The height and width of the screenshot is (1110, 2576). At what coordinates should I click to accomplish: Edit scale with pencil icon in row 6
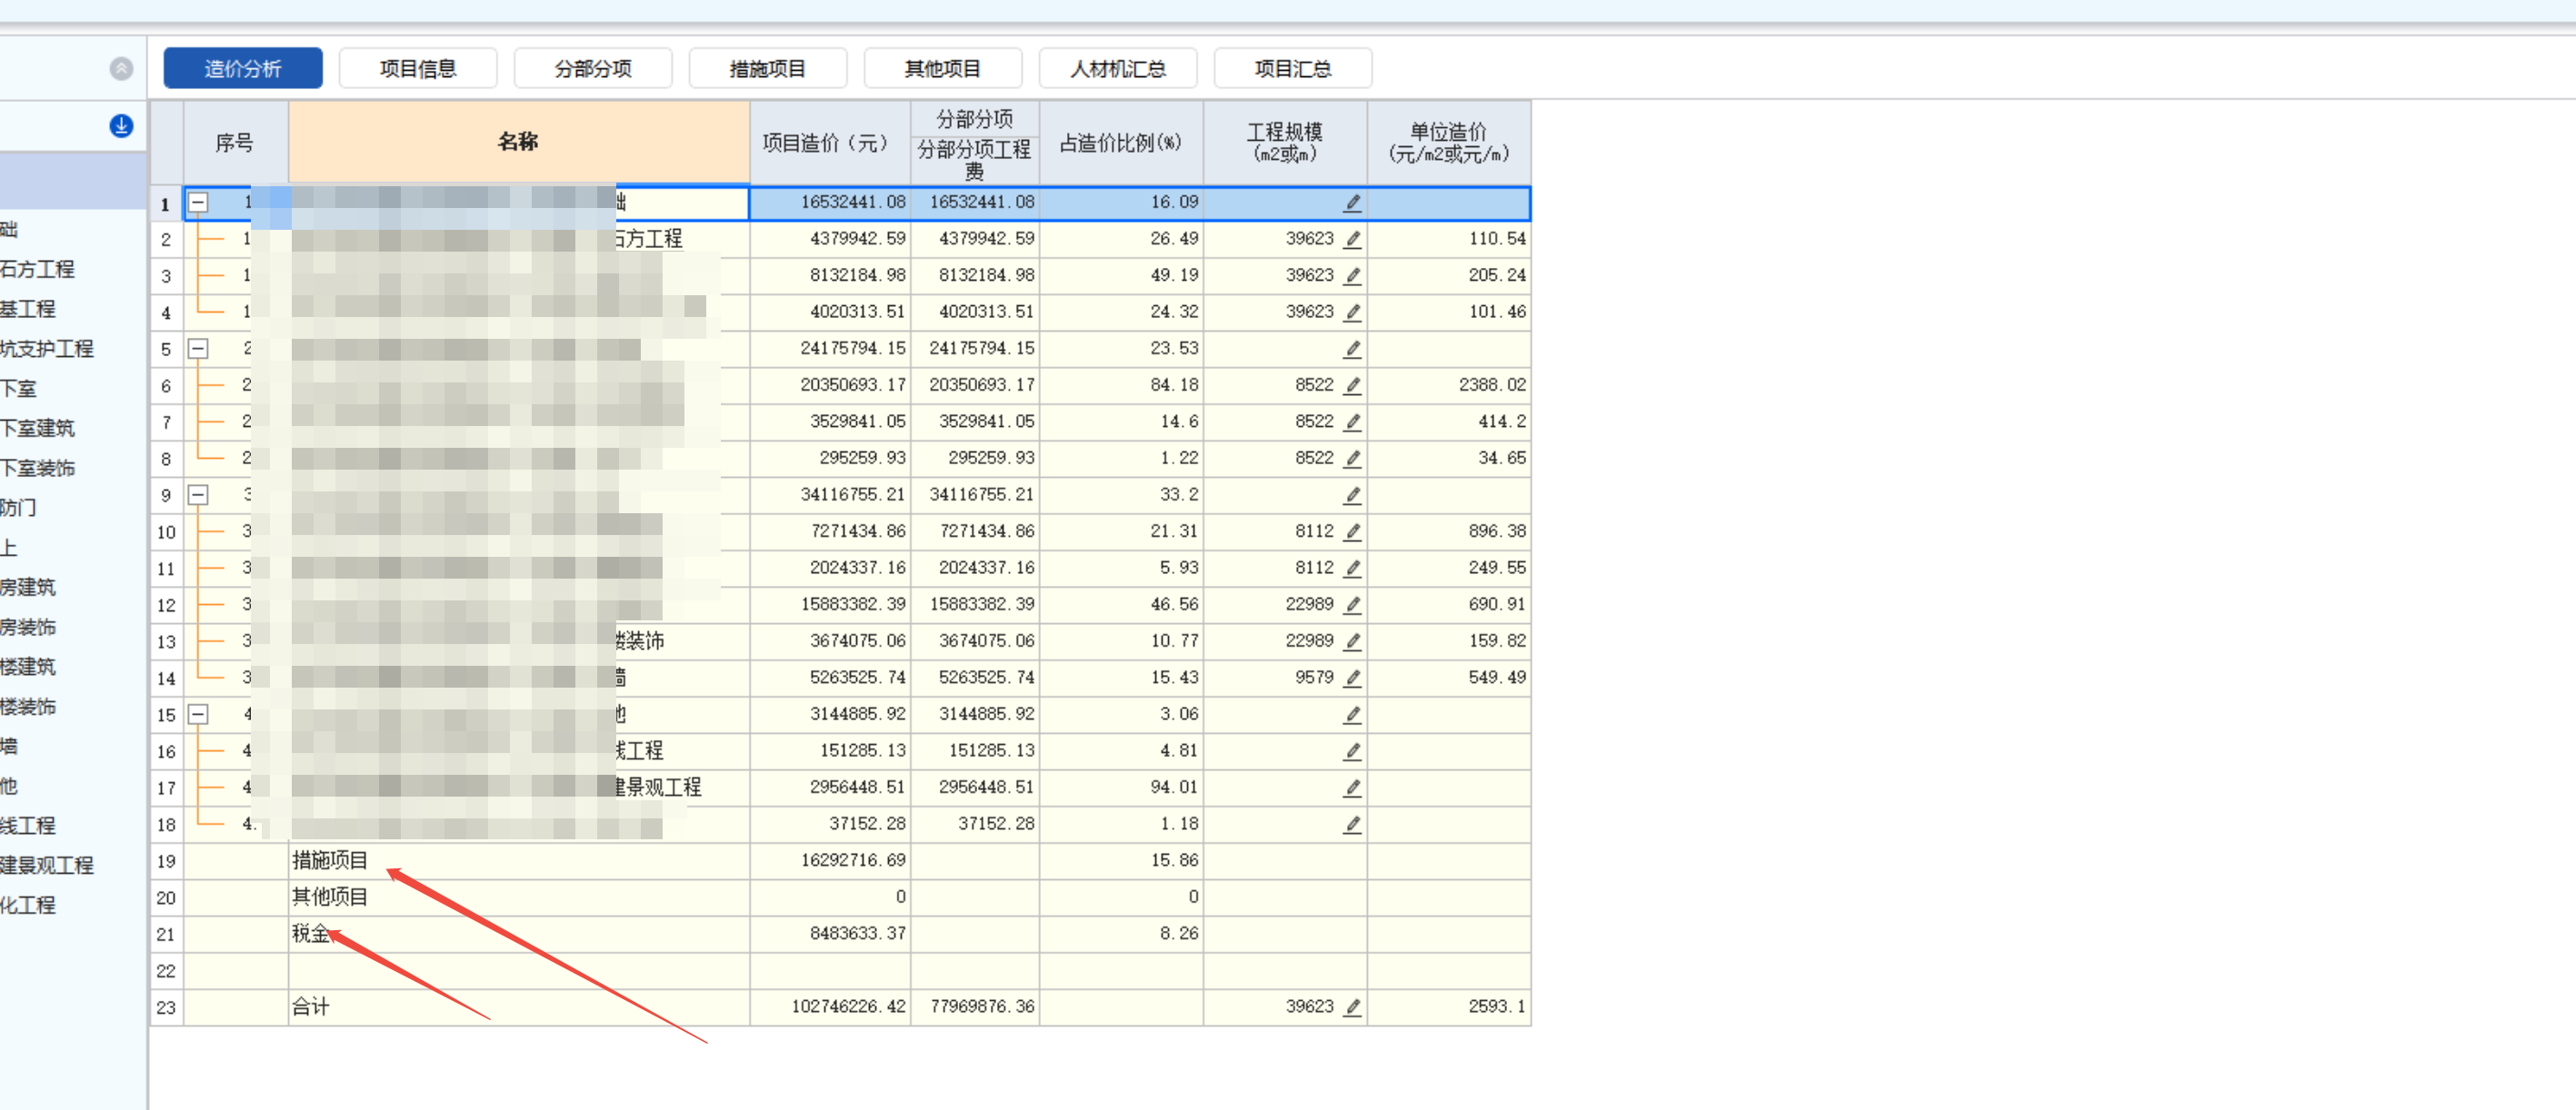click(1352, 386)
